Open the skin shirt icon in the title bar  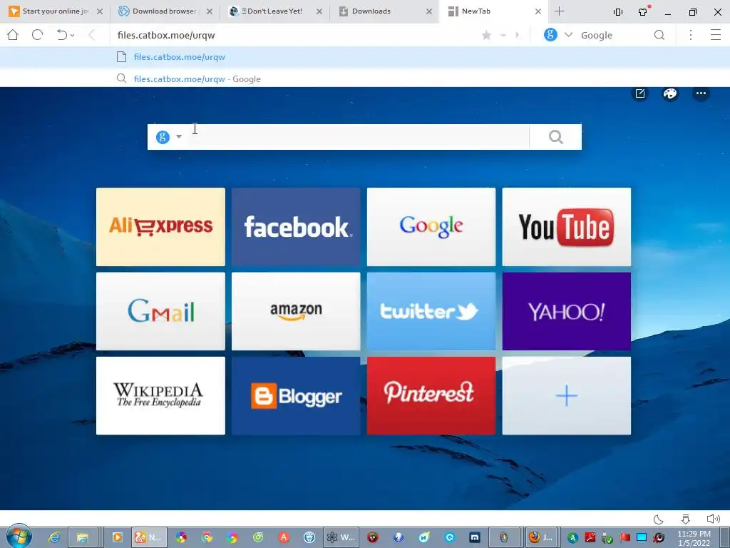tap(644, 11)
